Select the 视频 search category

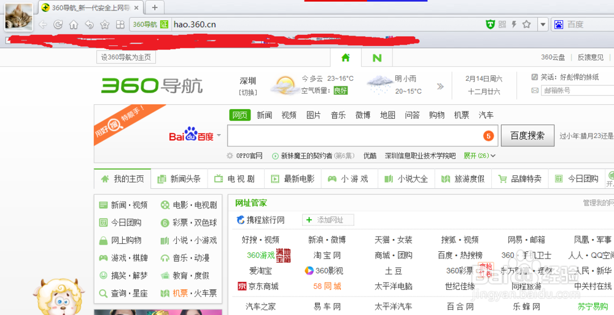pyautogui.click(x=289, y=115)
